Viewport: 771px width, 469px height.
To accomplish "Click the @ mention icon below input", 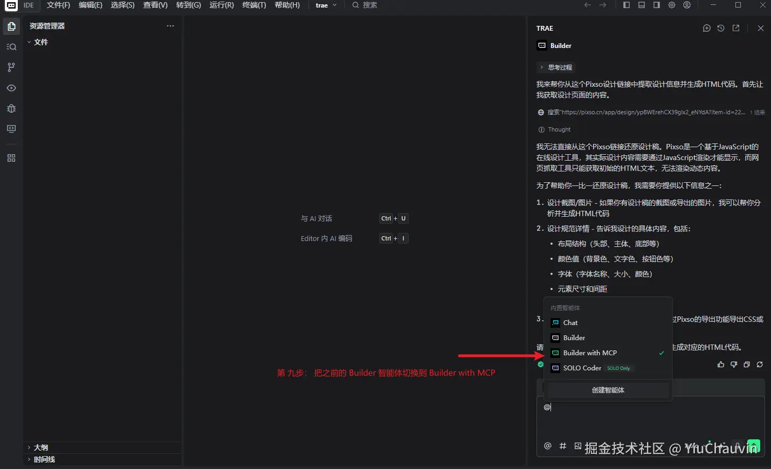I will (x=548, y=446).
